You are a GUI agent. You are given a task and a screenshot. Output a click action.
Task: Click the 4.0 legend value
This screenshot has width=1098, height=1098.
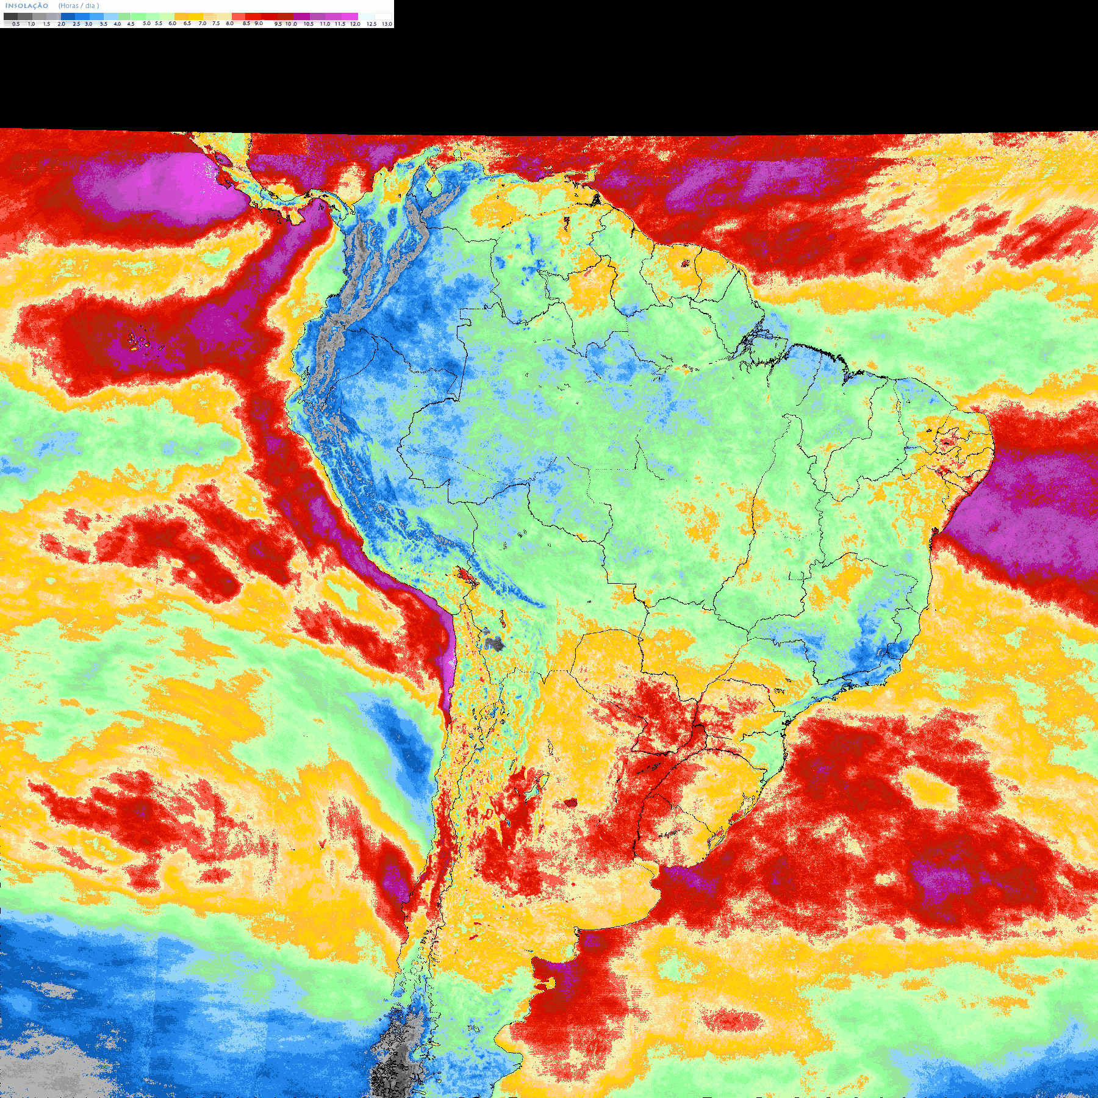coord(117,24)
